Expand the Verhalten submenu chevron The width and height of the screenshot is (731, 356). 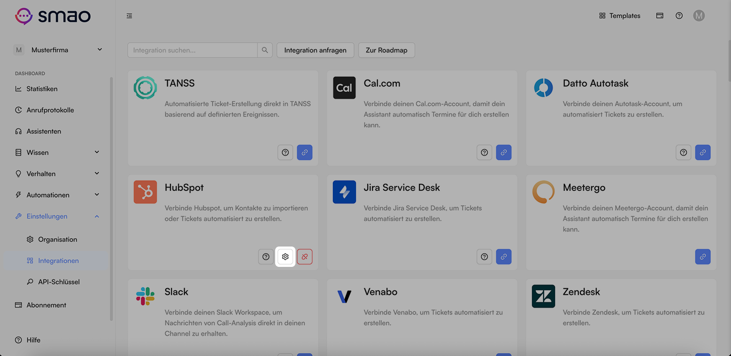(97, 173)
